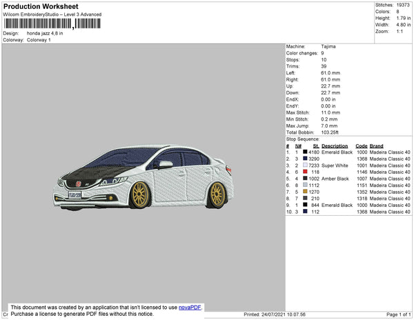Viewport: 414px width, 320px height.
Task: Click the red thread swatch for stop 4
Action: point(305,172)
